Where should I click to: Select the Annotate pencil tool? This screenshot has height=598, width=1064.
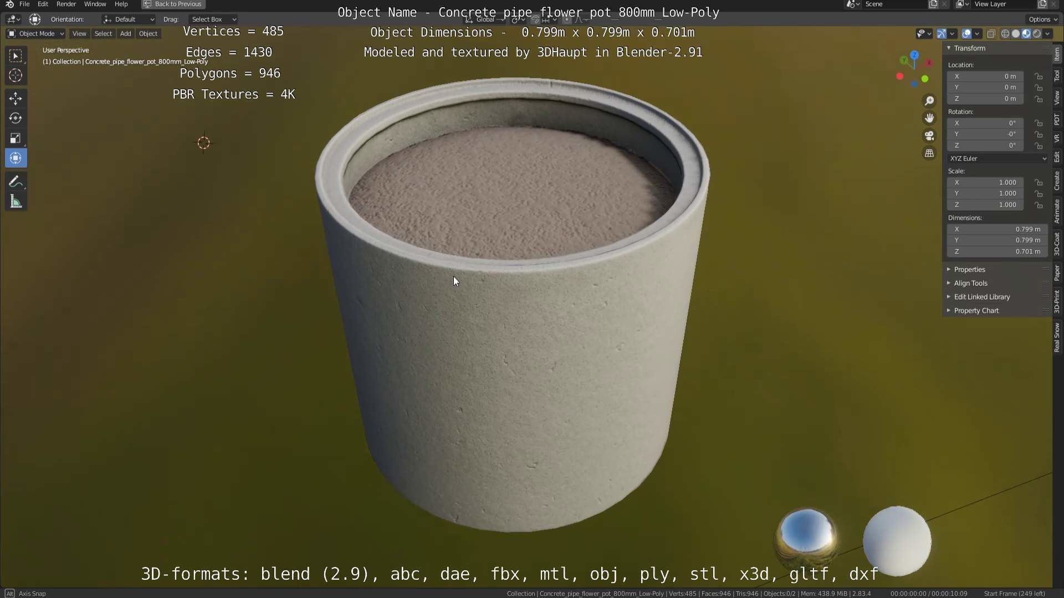click(x=16, y=182)
